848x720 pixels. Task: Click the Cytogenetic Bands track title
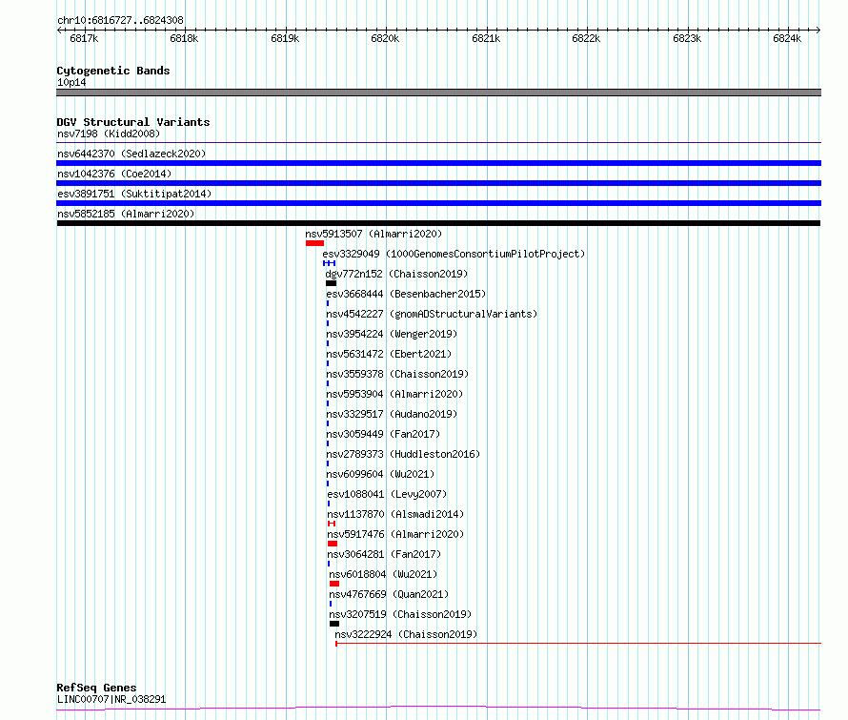point(113,71)
